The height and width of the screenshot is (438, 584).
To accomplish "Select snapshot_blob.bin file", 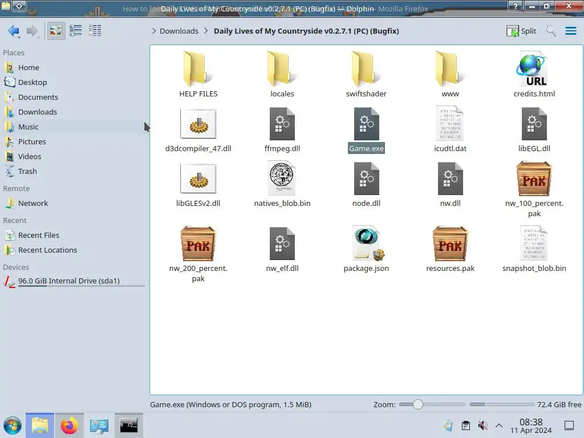I will [x=534, y=250].
